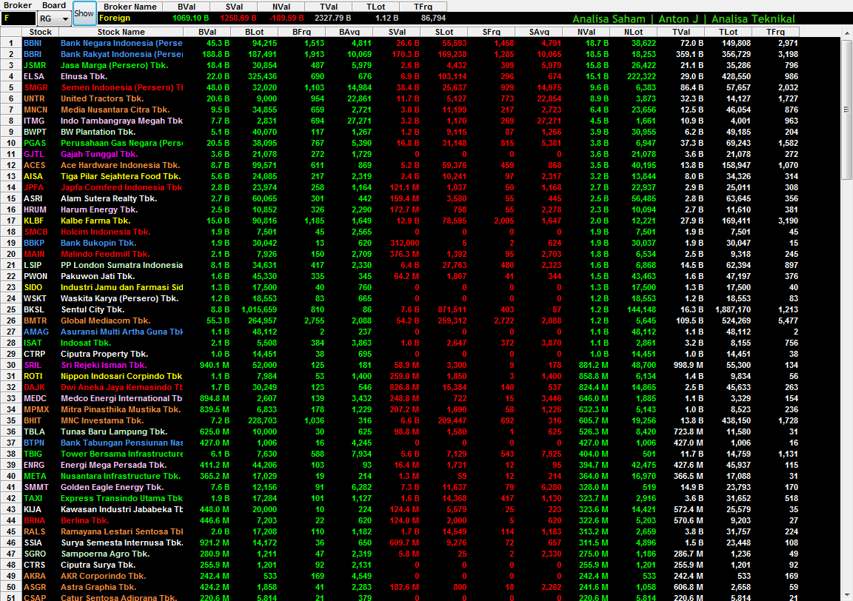
Task: Click Indosat Tbk. name
Action: coord(86,343)
